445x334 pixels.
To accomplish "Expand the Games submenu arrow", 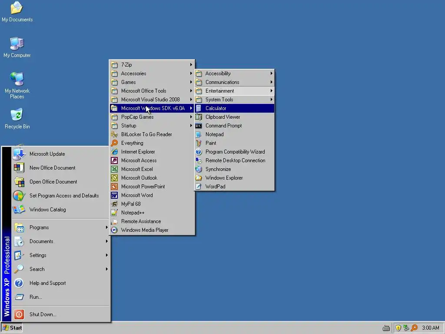I will (x=191, y=82).
